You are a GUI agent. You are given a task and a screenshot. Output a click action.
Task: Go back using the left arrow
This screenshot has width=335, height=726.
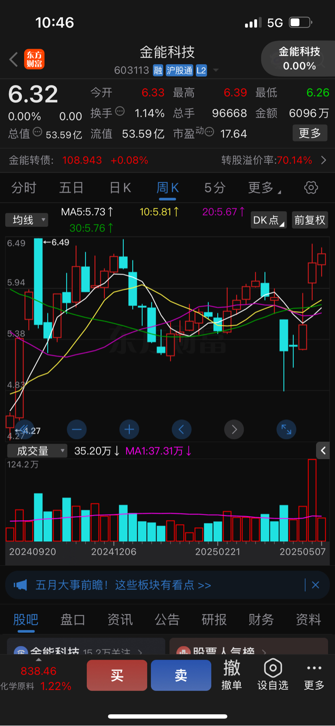click(14, 59)
